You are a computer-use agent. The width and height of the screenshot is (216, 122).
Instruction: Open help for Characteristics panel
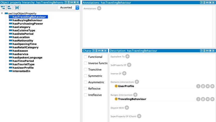point(93,51)
